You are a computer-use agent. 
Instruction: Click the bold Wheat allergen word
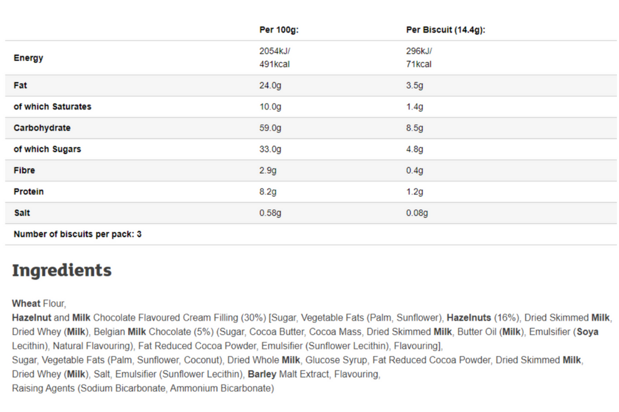click(x=26, y=304)
